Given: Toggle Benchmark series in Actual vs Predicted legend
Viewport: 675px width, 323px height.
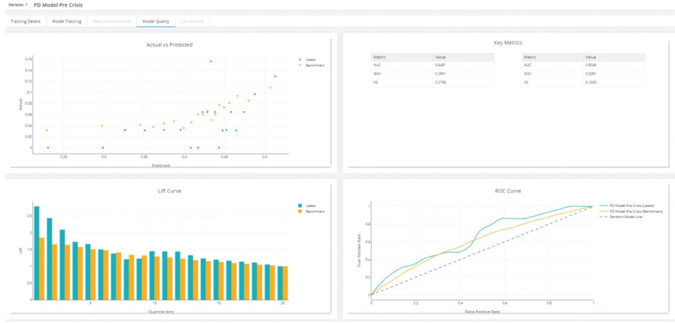Looking at the screenshot, I should tap(313, 65).
